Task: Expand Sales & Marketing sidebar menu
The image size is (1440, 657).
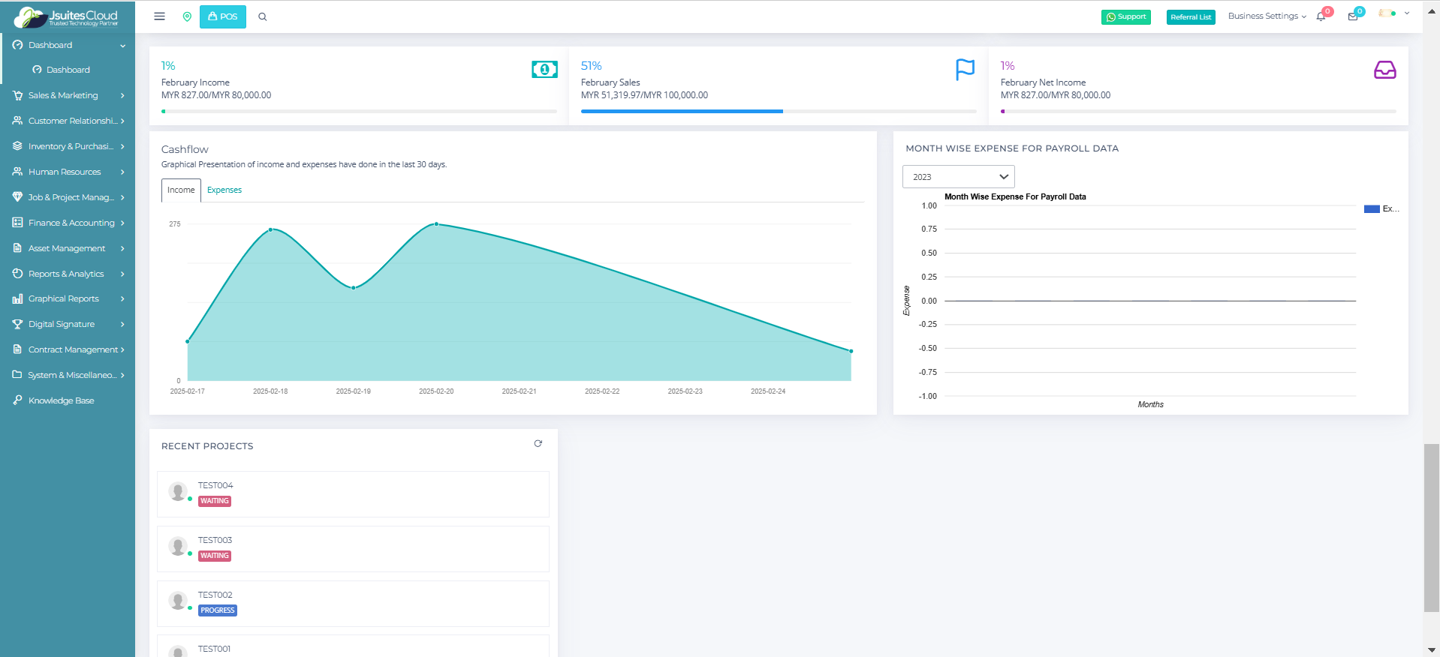Action: tap(68, 95)
